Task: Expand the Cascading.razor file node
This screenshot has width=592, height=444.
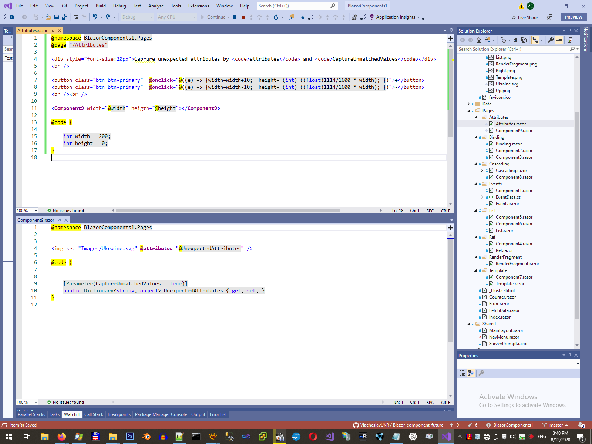Action: 482,171
